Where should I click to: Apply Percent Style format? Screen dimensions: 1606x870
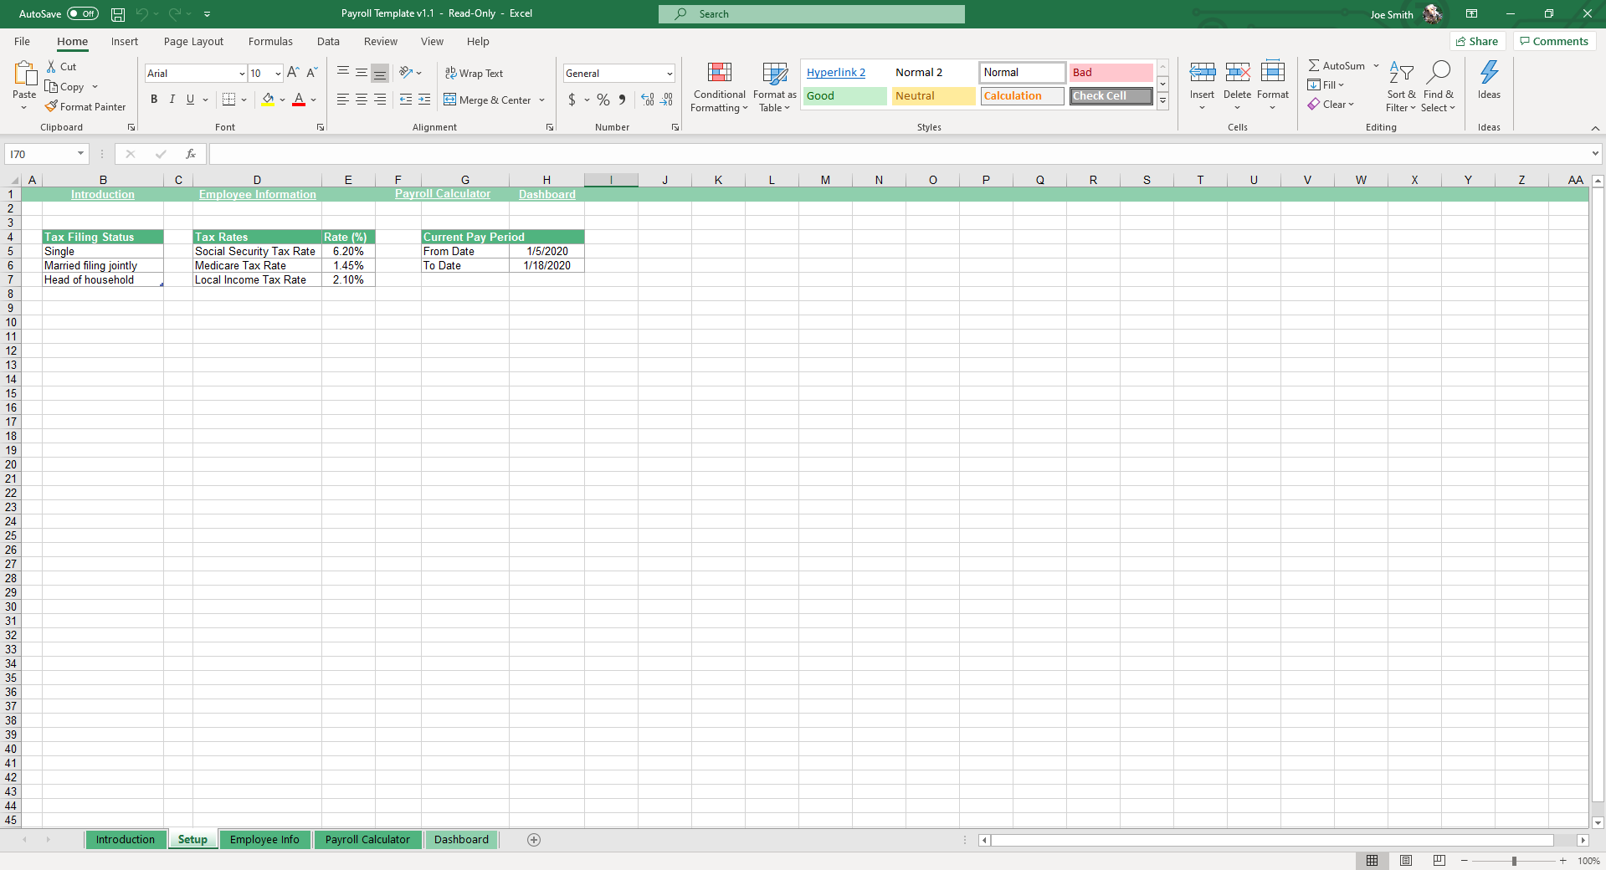click(x=603, y=100)
